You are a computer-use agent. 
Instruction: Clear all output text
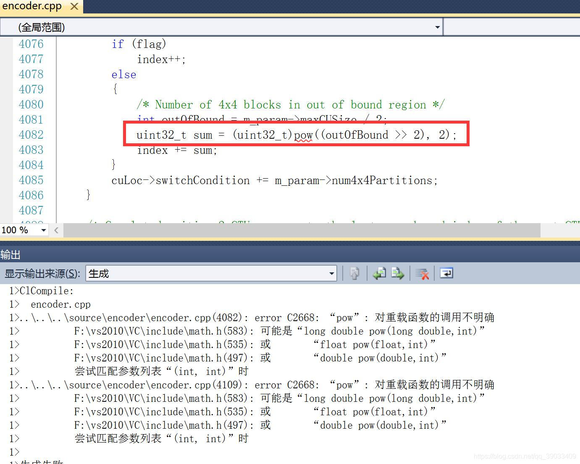[422, 274]
